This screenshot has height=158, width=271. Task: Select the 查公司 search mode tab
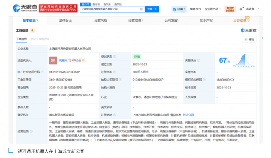tap(85, 4)
